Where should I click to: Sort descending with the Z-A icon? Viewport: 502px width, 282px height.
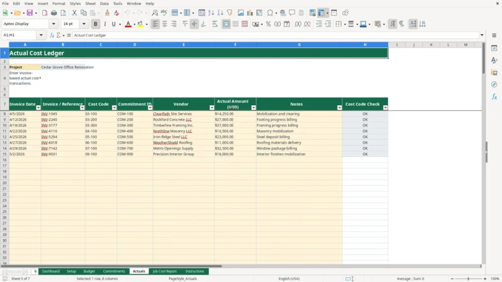pos(220,13)
